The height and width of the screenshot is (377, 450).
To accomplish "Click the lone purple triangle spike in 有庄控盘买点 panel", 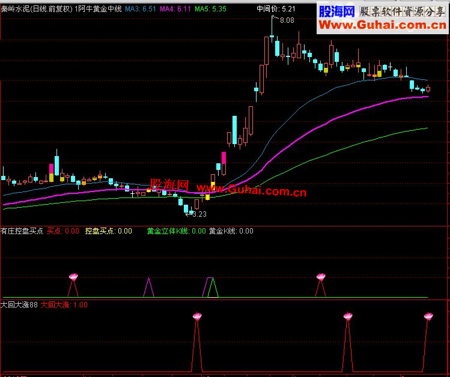I will [x=148, y=288].
